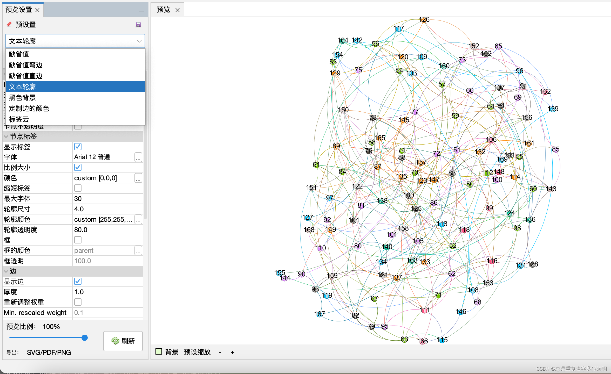The width and height of the screenshot is (611, 374).
Task: Click SVG/PDF/PNG export link
Action: click(49, 352)
